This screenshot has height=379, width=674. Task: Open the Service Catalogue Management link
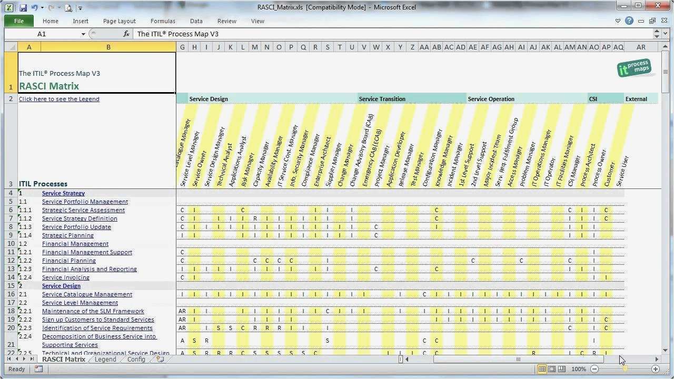[x=87, y=294]
